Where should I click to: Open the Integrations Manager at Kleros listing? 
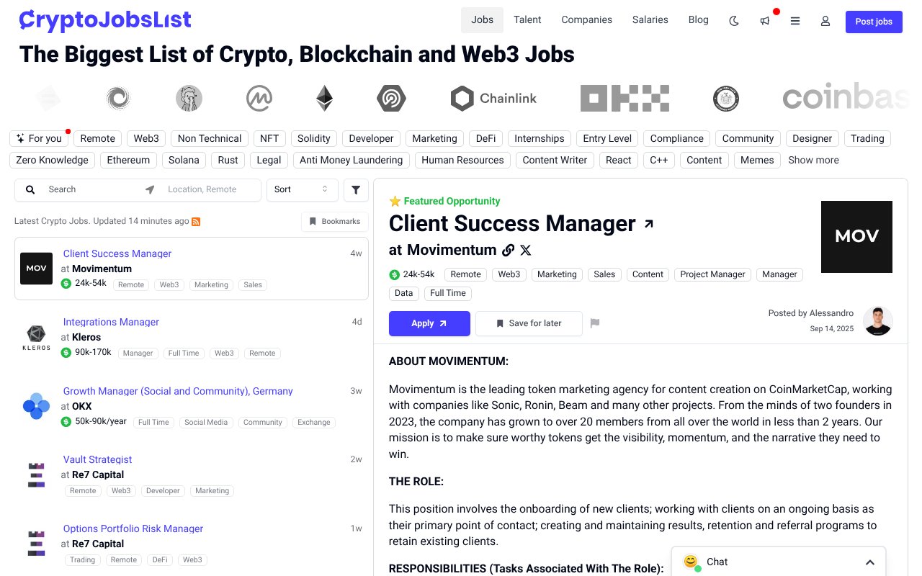click(111, 322)
